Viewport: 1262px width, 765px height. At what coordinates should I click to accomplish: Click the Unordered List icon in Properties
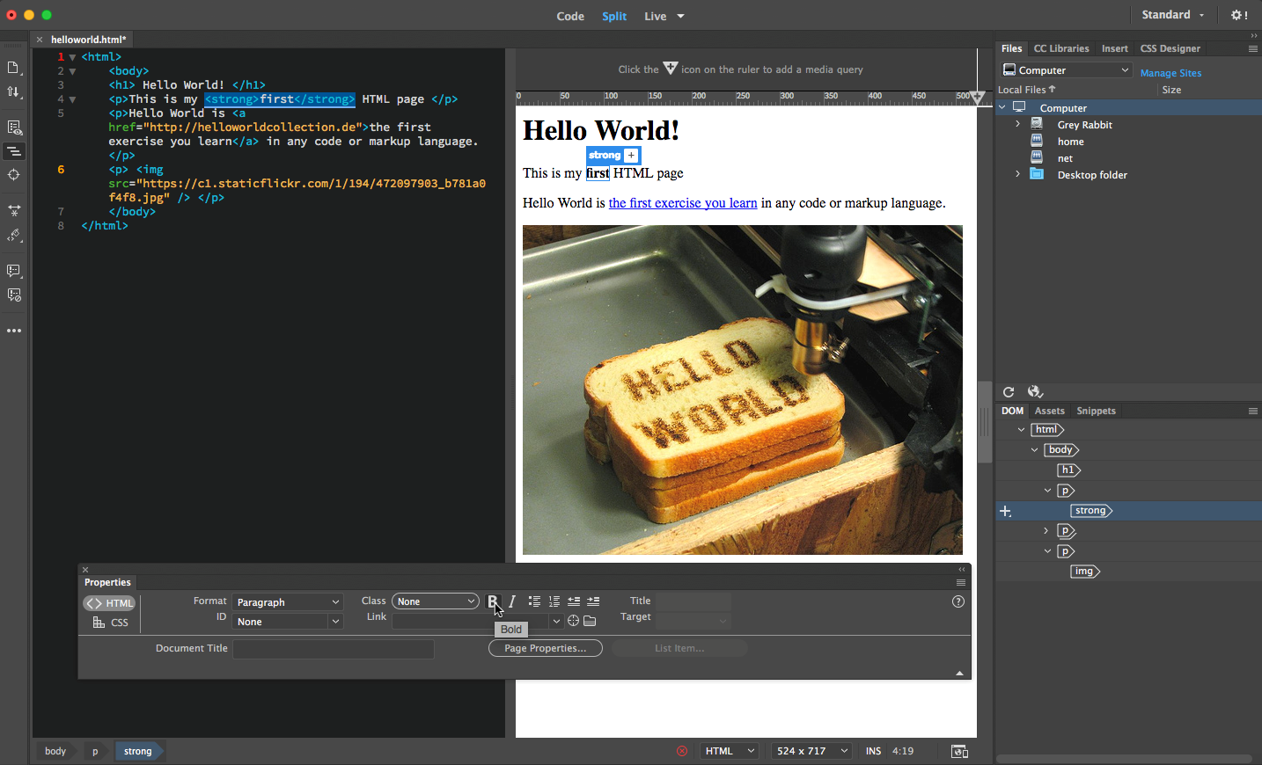coord(534,601)
